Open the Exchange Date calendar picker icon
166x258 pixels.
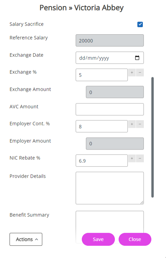click(137, 58)
